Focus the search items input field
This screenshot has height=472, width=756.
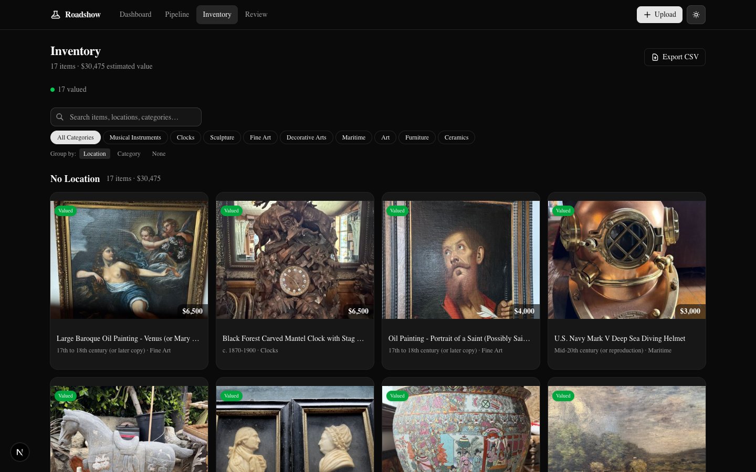(126, 117)
